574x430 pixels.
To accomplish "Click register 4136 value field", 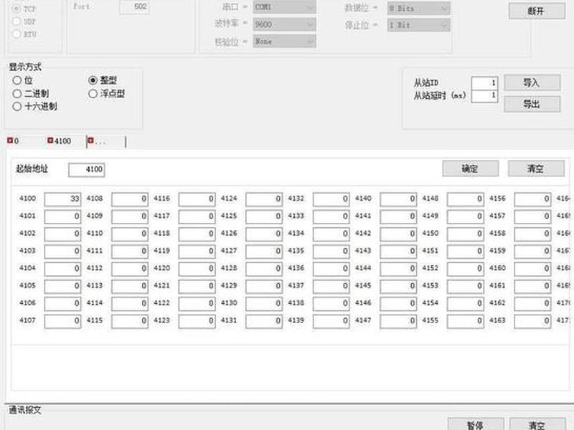I will (331, 269).
